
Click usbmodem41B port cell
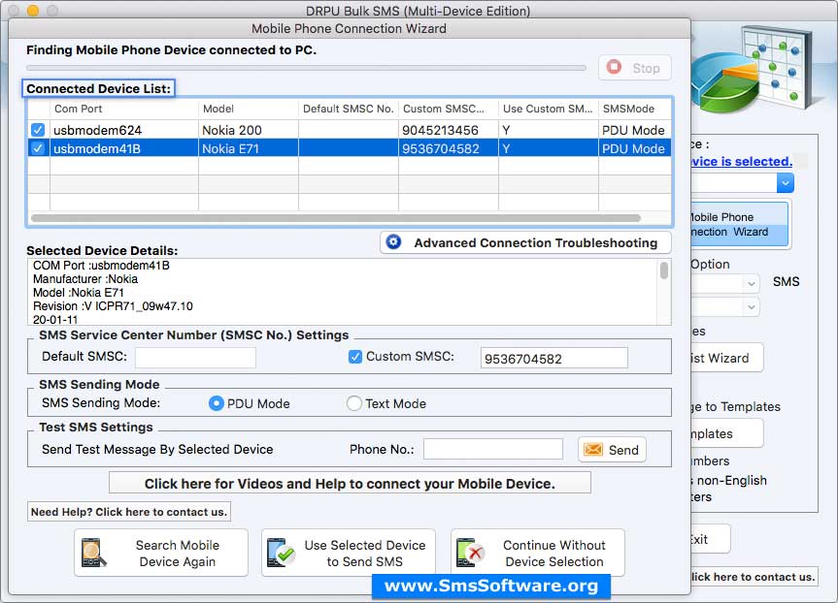[x=124, y=148]
